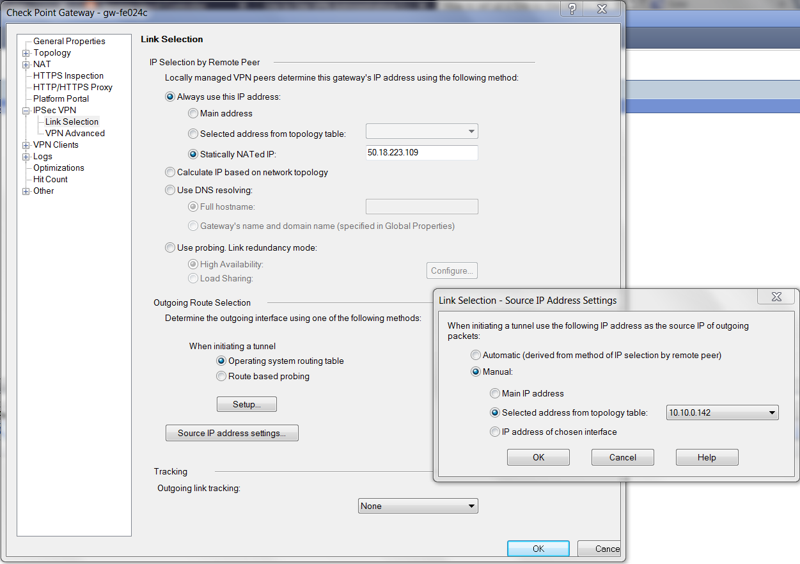Collapse the IPSec VPN tree node
The width and height of the screenshot is (800, 564).
(x=26, y=111)
